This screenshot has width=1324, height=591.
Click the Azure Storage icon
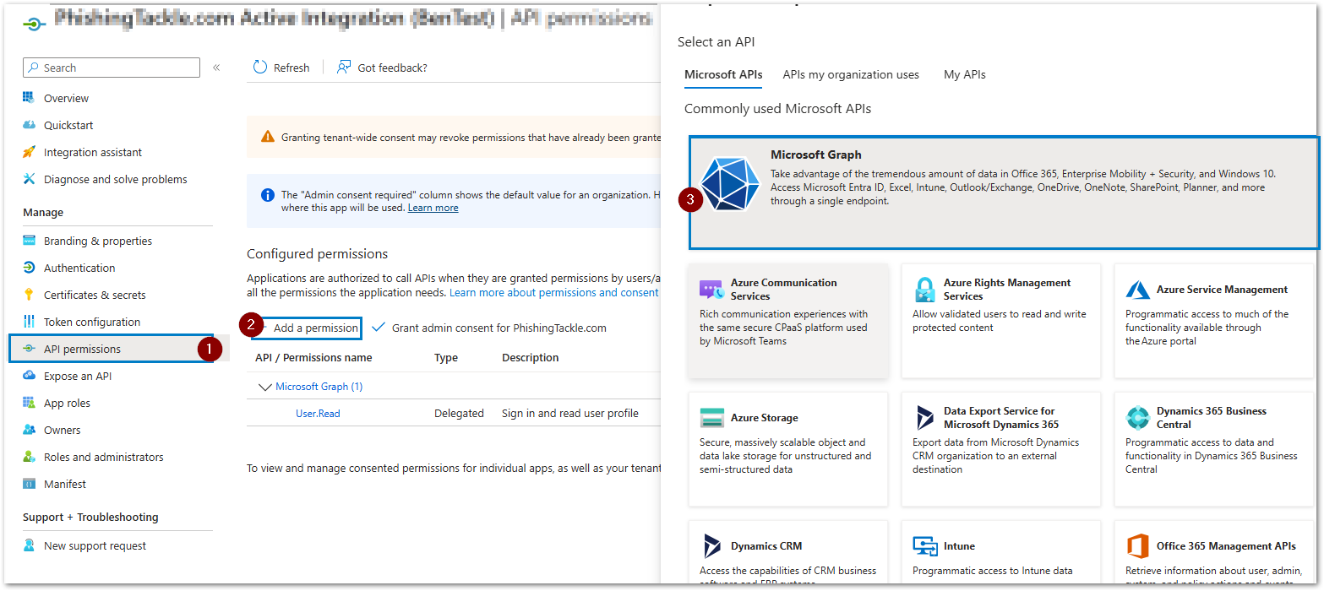point(712,418)
